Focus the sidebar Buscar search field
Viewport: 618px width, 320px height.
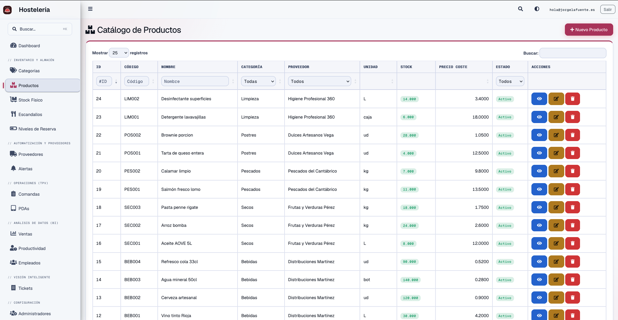(x=40, y=29)
